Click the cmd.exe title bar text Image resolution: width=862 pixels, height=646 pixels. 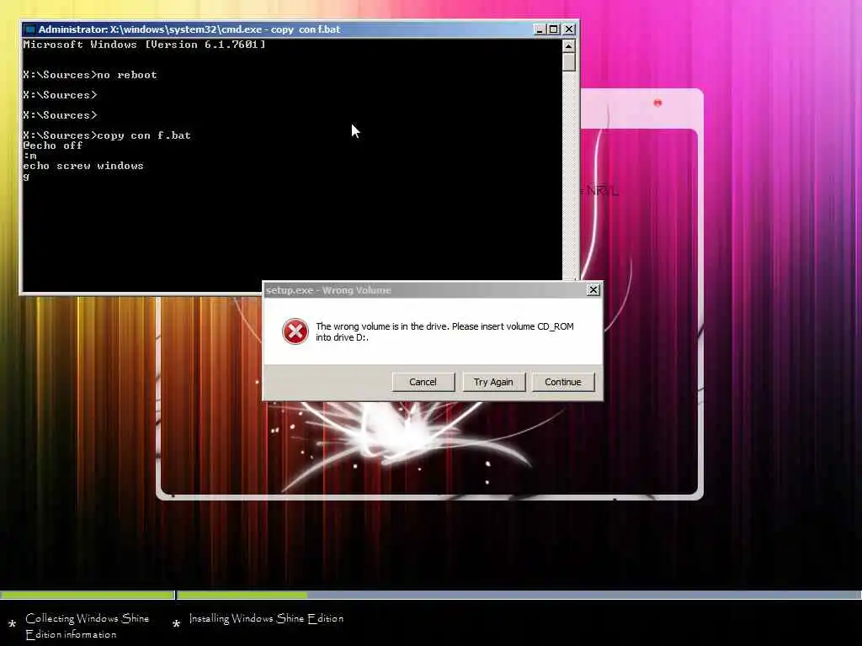pos(189,29)
